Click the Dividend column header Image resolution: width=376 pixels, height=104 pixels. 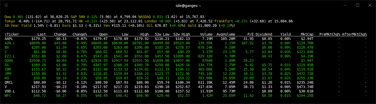264,34
